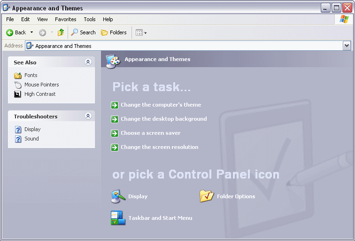Select Change the screen resolution task
Image resolution: width=355 pixels, height=241 pixels.
(x=159, y=147)
